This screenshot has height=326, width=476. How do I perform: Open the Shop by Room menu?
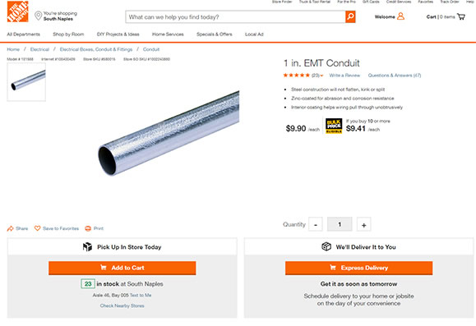[x=68, y=34]
